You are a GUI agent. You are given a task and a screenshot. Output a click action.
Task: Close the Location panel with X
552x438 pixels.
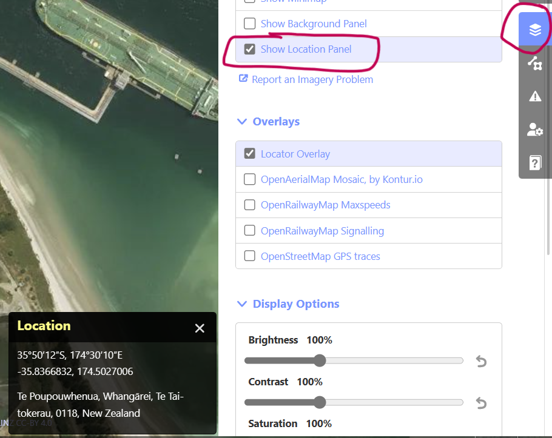coord(200,328)
